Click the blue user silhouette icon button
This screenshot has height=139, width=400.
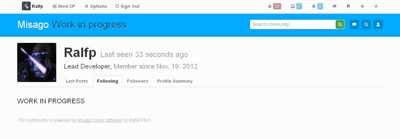coord(378,24)
